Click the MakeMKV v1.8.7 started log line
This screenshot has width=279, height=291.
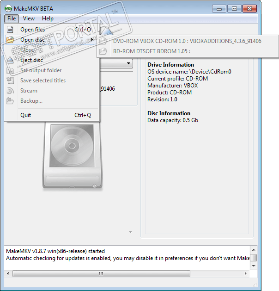point(55,251)
